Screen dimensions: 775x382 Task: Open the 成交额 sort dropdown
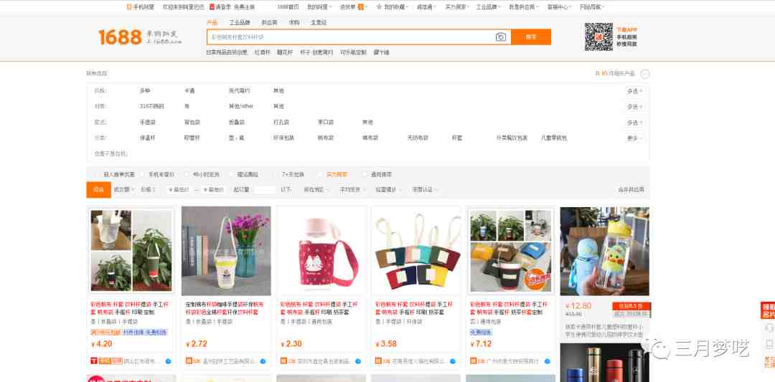click(x=124, y=189)
